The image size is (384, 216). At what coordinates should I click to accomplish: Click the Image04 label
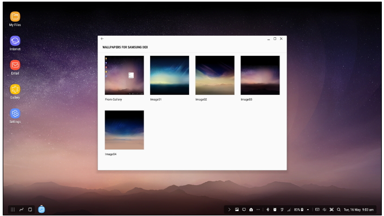(x=110, y=154)
